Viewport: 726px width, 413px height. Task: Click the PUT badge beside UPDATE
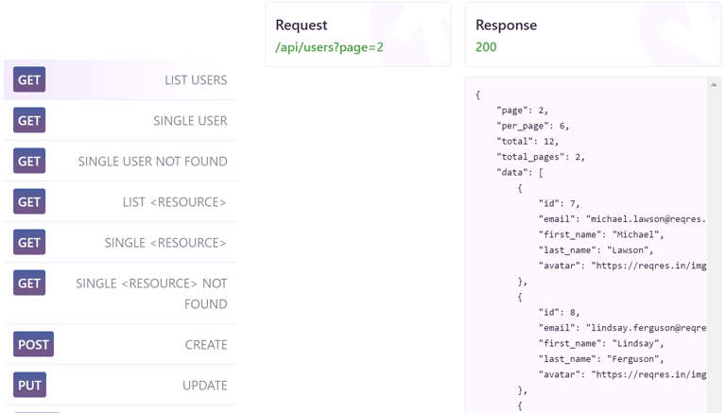29,386
